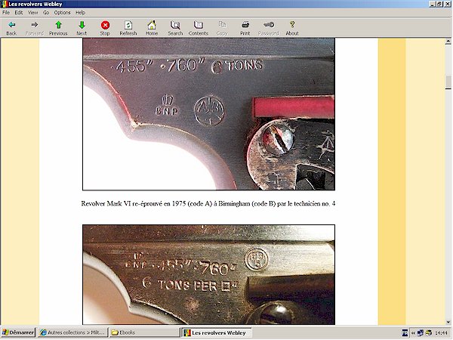453x340 pixels.
Task: Expand hidden tray icons chevron
Action: point(413,333)
